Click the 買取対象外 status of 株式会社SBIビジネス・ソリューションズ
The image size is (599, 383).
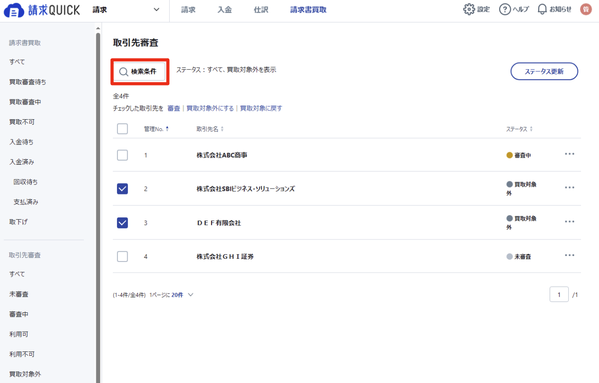click(521, 189)
